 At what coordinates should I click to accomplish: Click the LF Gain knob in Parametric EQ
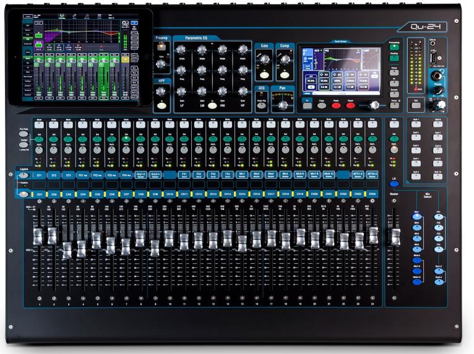coord(181,91)
